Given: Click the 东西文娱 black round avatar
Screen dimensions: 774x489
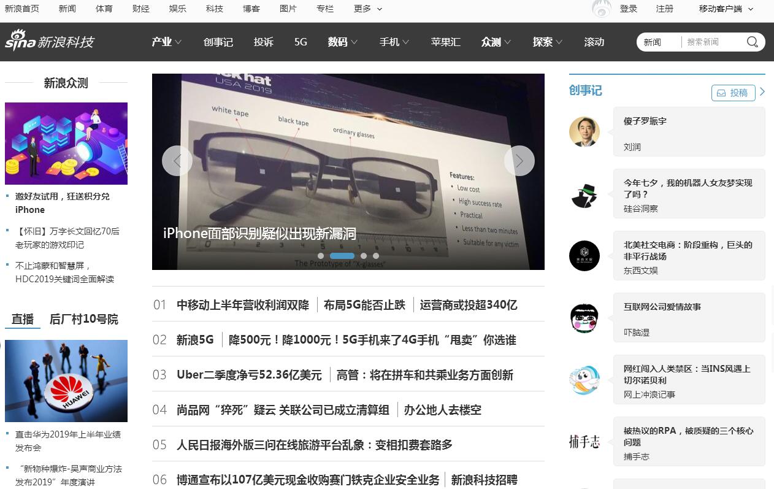Looking at the screenshot, I should pos(584,256).
